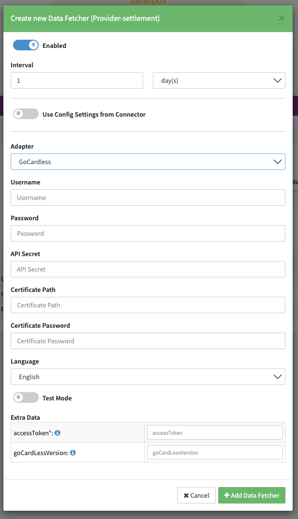Focus the Interval number field

tap(77, 80)
